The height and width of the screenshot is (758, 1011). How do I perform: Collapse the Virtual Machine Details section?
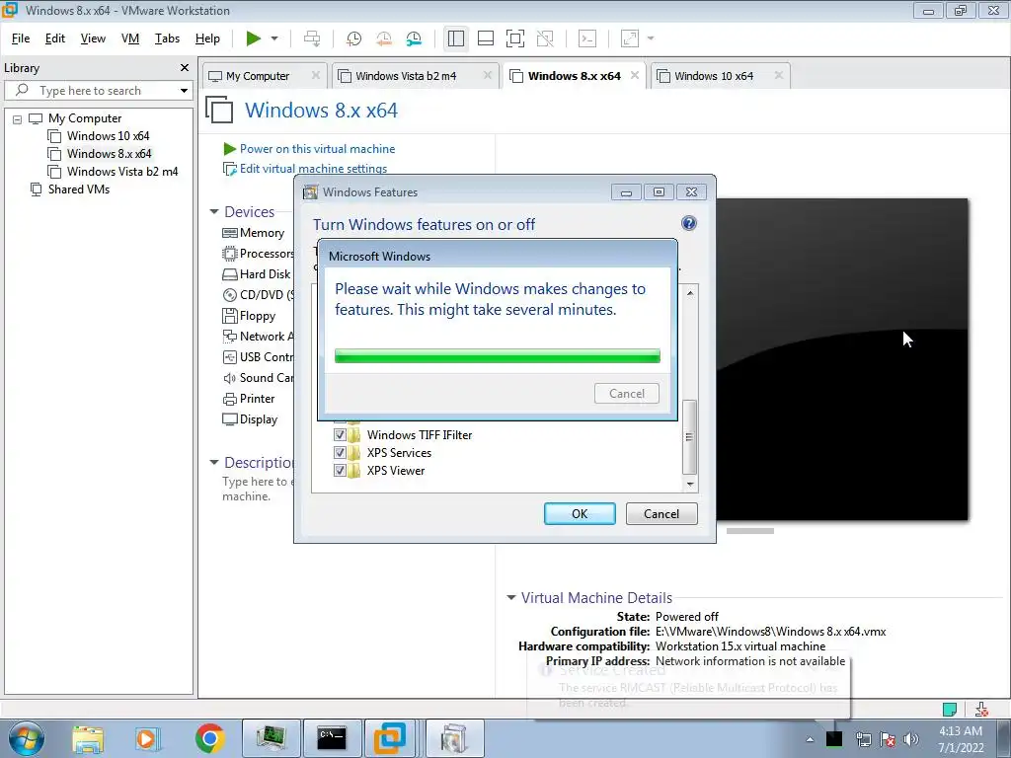(x=511, y=597)
